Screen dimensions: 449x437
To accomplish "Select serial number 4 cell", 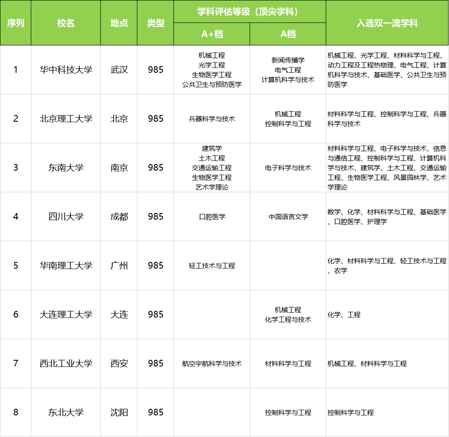I will (15, 217).
